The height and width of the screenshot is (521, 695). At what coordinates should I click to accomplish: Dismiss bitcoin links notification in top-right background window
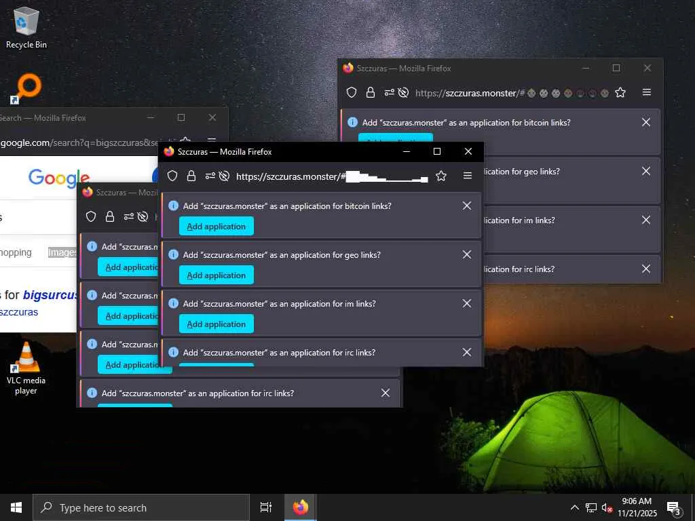point(646,122)
